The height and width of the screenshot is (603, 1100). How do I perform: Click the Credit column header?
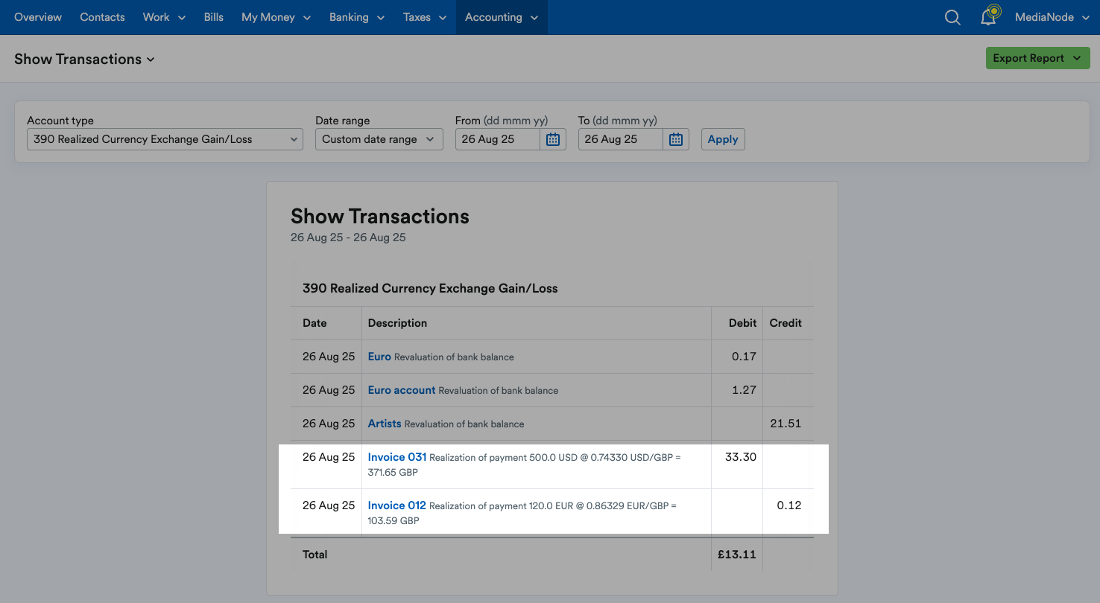point(786,323)
